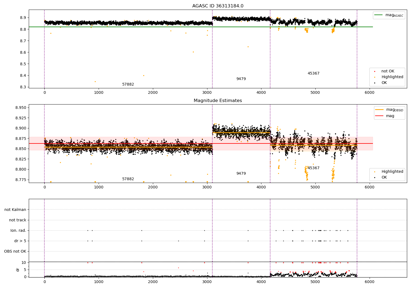Click the 'Magnitude Estimates' plot title
This screenshot has height=288, width=411.
point(218,101)
